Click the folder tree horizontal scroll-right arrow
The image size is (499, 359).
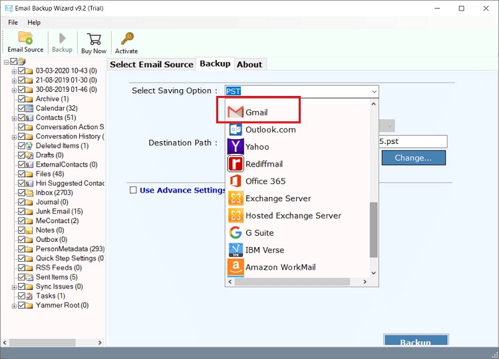[x=100, y=343]
